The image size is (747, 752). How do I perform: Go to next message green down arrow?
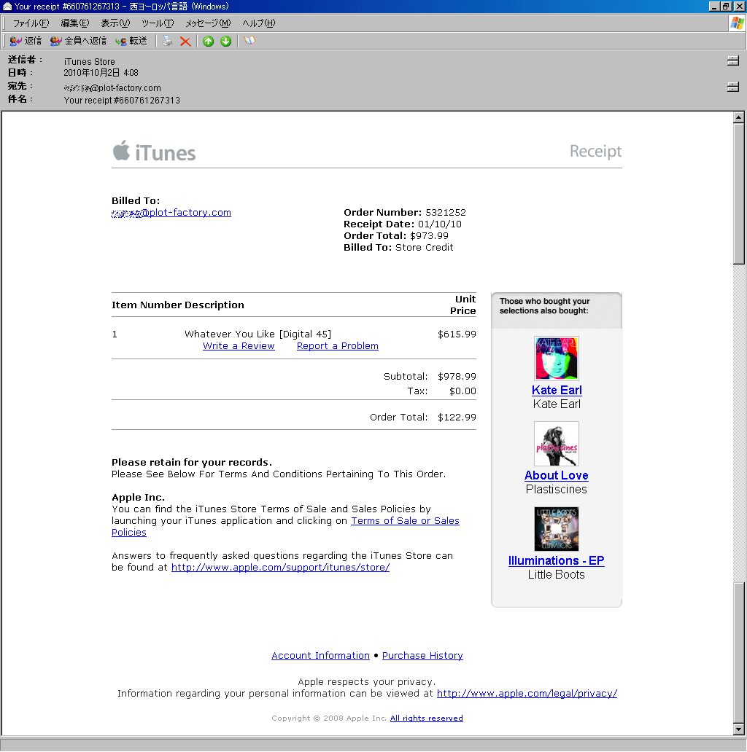coord(225,42)
